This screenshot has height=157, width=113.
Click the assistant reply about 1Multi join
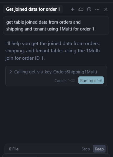coord(53,51)
